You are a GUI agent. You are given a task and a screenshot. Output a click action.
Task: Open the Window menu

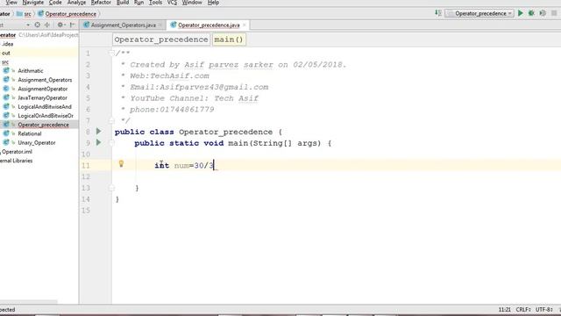[192, 3]
